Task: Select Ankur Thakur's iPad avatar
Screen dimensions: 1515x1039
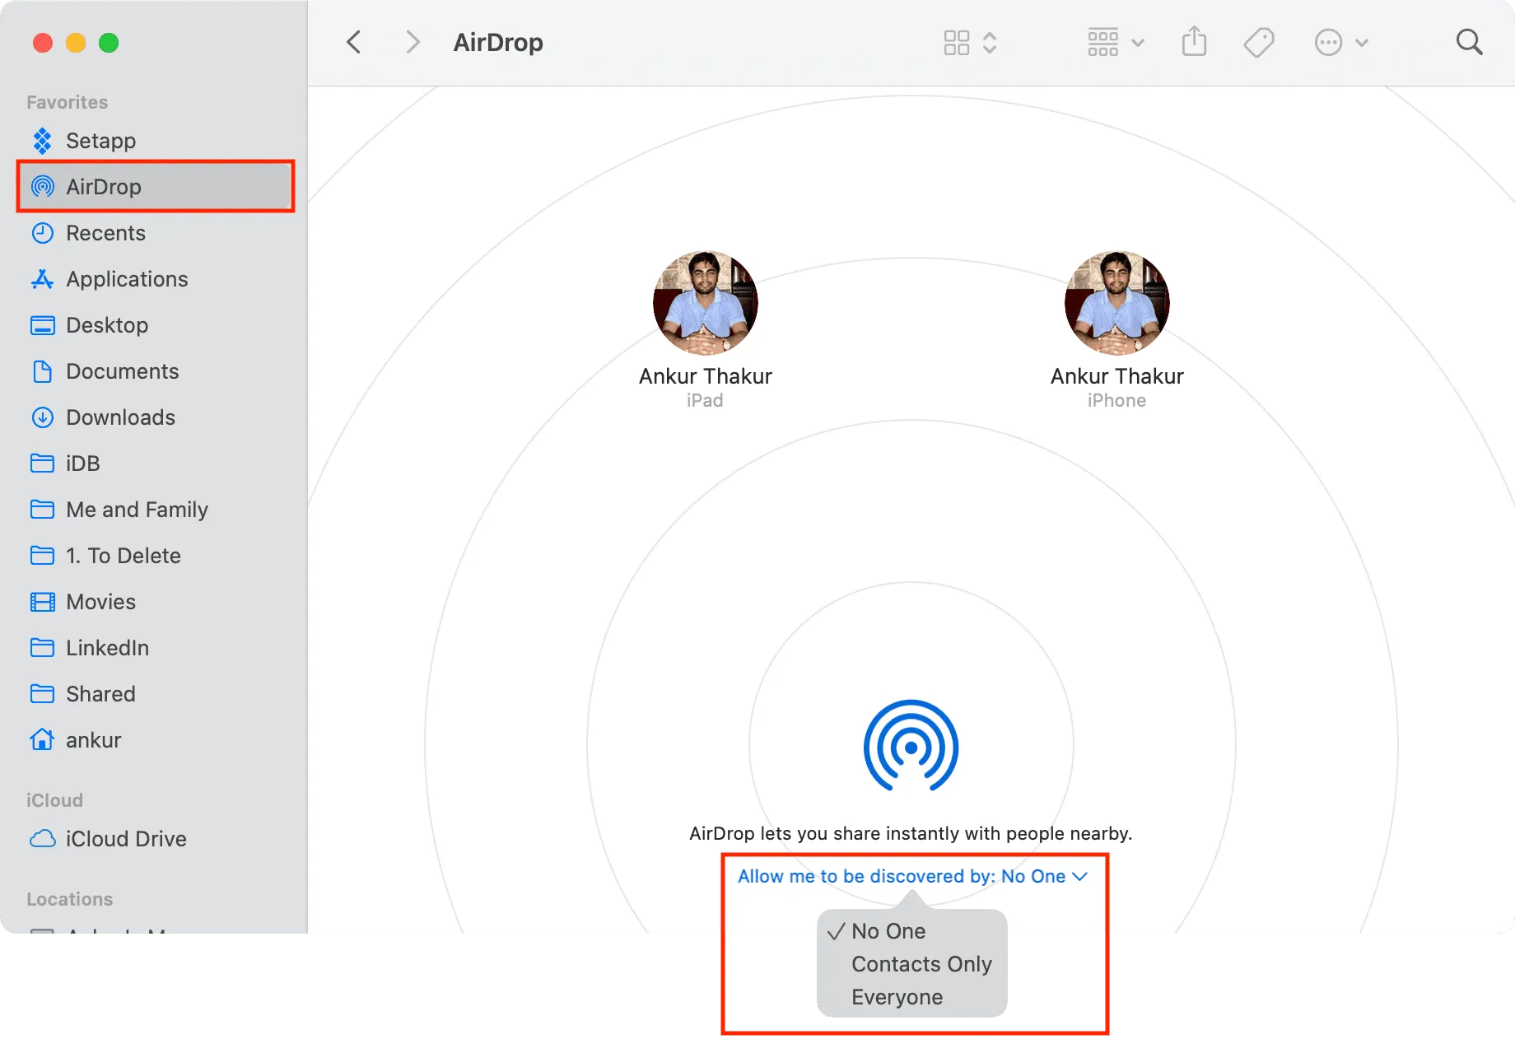Action: coord(705,303)
